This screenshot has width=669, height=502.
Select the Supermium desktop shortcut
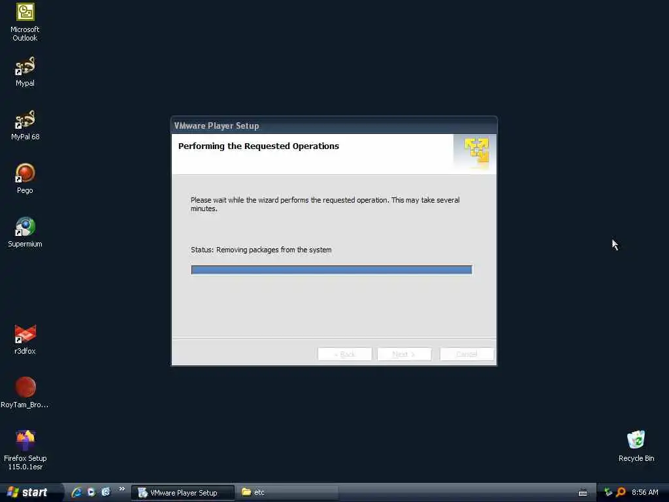tap(25, 233)
